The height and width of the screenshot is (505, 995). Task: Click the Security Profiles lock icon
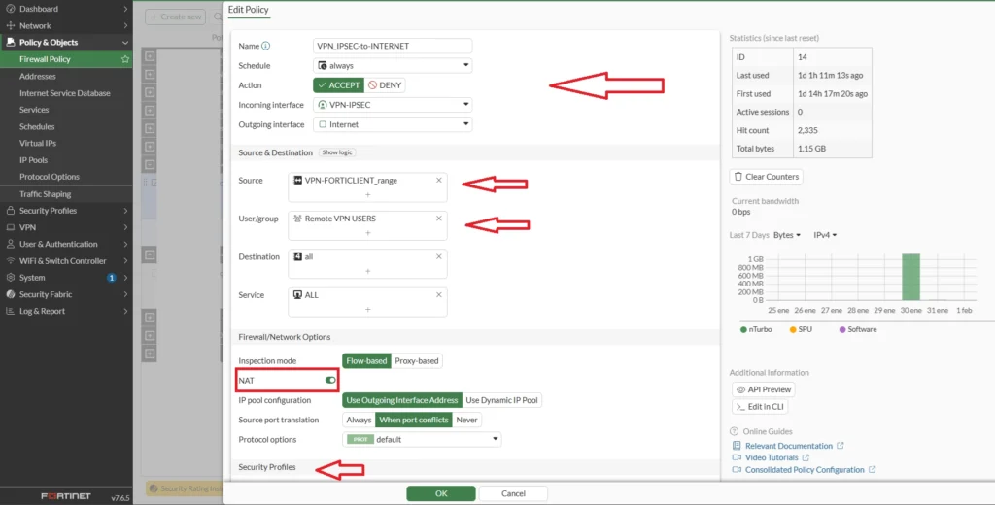point(10,211)
